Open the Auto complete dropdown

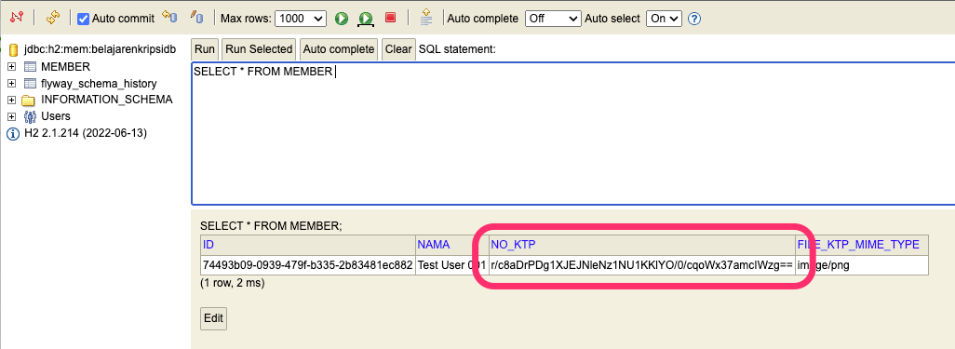[x=553, y=19]
